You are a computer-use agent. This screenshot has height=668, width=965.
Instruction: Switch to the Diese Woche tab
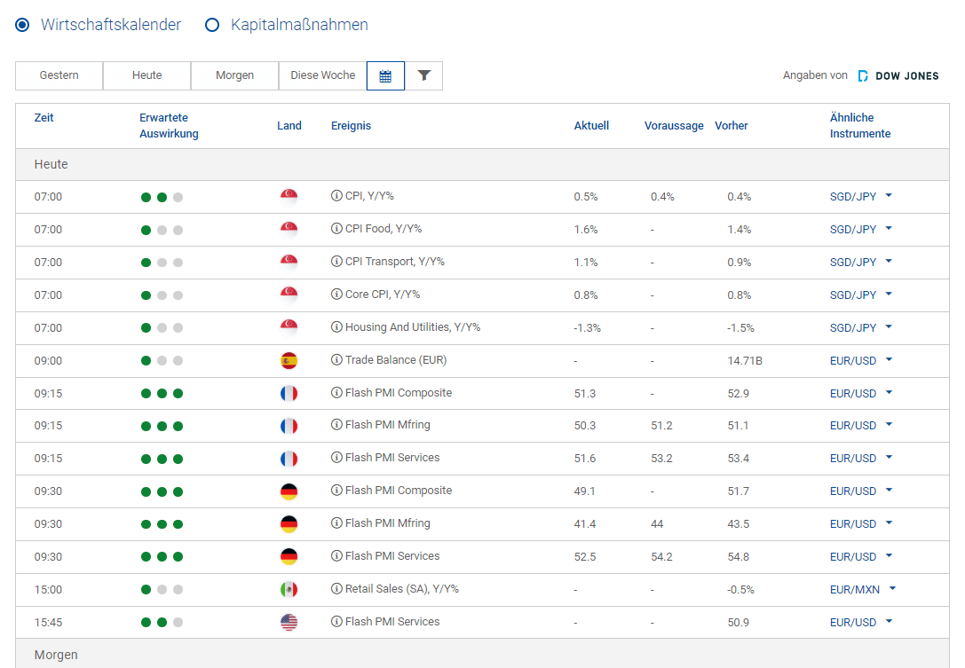pyautogui.click(x=322, y=75)
